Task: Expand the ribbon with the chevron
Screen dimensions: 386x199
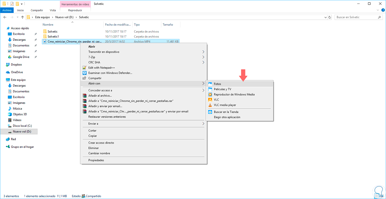Action: (x=378, y=10)
